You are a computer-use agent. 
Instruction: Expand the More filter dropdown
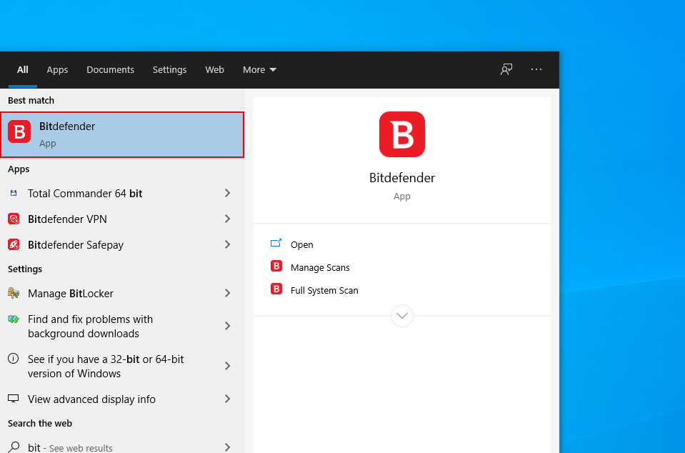(x=259, y=70)
